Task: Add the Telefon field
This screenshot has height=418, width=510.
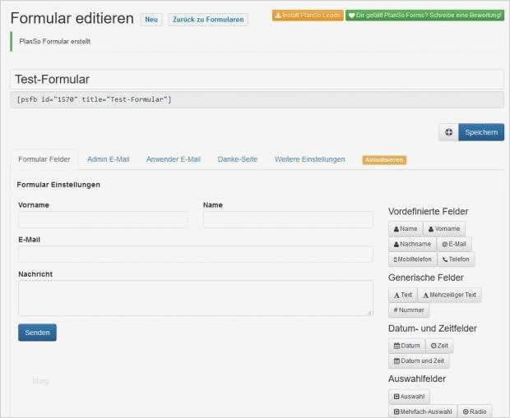Action: 456,260
